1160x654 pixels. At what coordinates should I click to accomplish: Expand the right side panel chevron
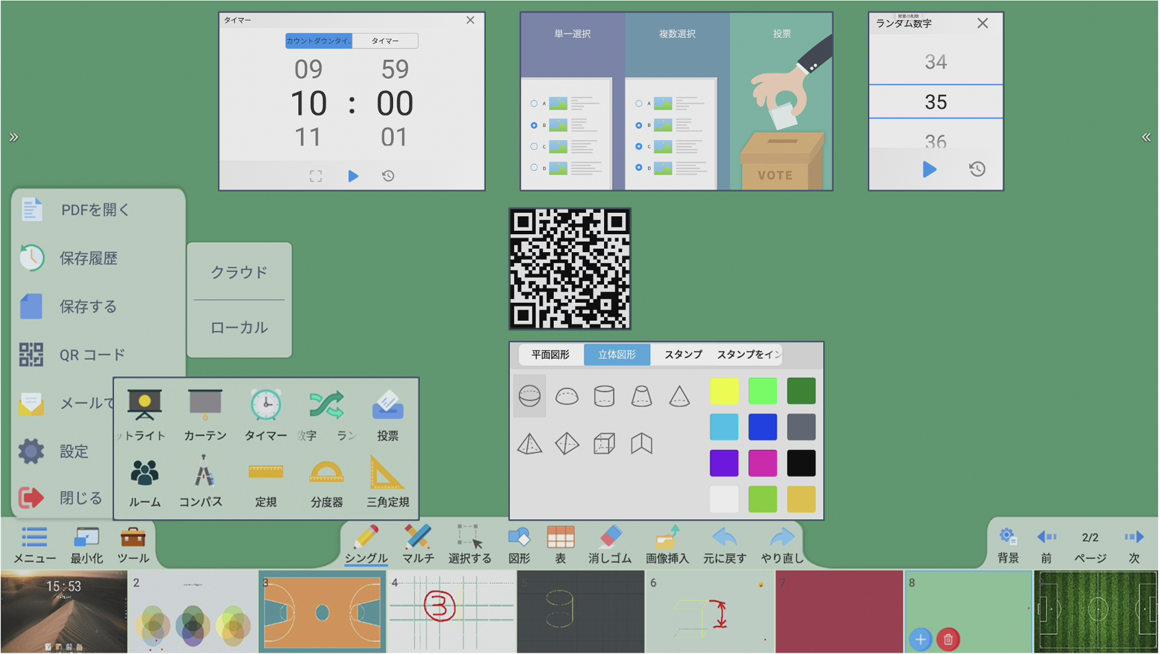1146,137
